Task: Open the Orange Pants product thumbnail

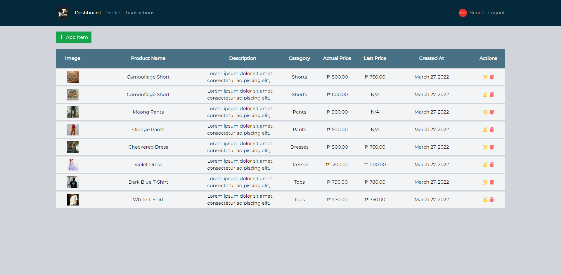Action: (x=73, y=130)
